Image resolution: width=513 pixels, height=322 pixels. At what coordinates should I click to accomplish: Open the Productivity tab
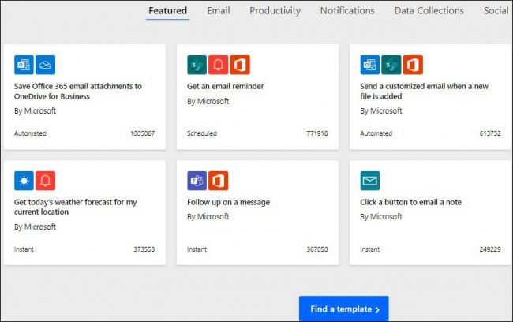275,11
